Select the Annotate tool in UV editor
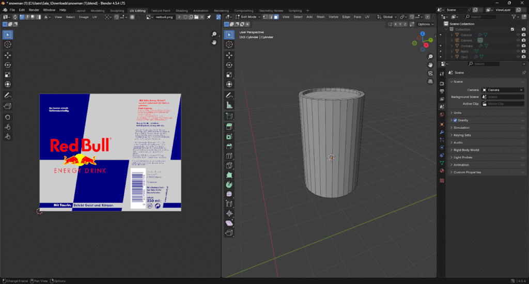The height and width of the screenshot is (284, 529). pyautogui.click(x=8, y=96)
